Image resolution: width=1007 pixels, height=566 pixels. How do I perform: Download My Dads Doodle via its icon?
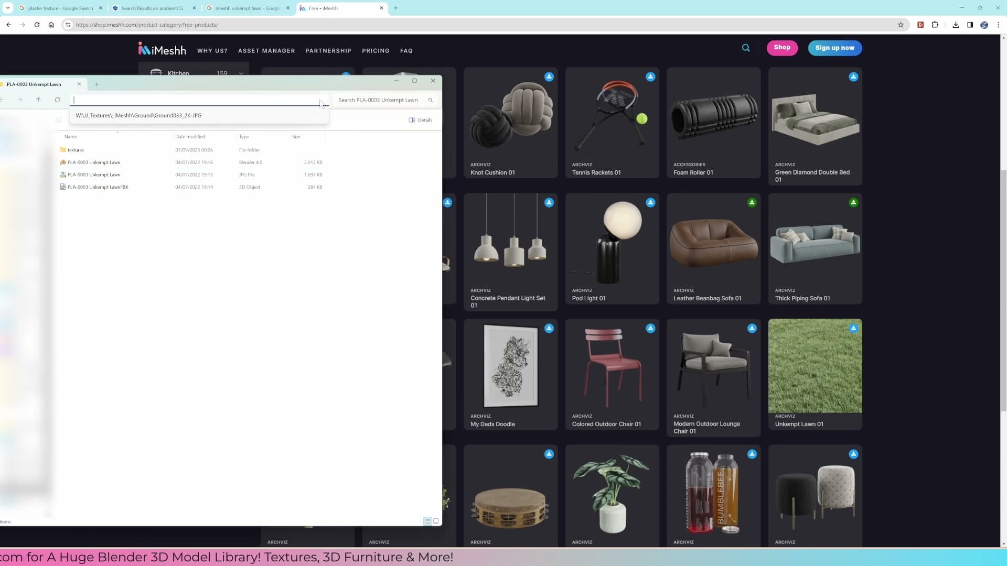click(549, 328)
